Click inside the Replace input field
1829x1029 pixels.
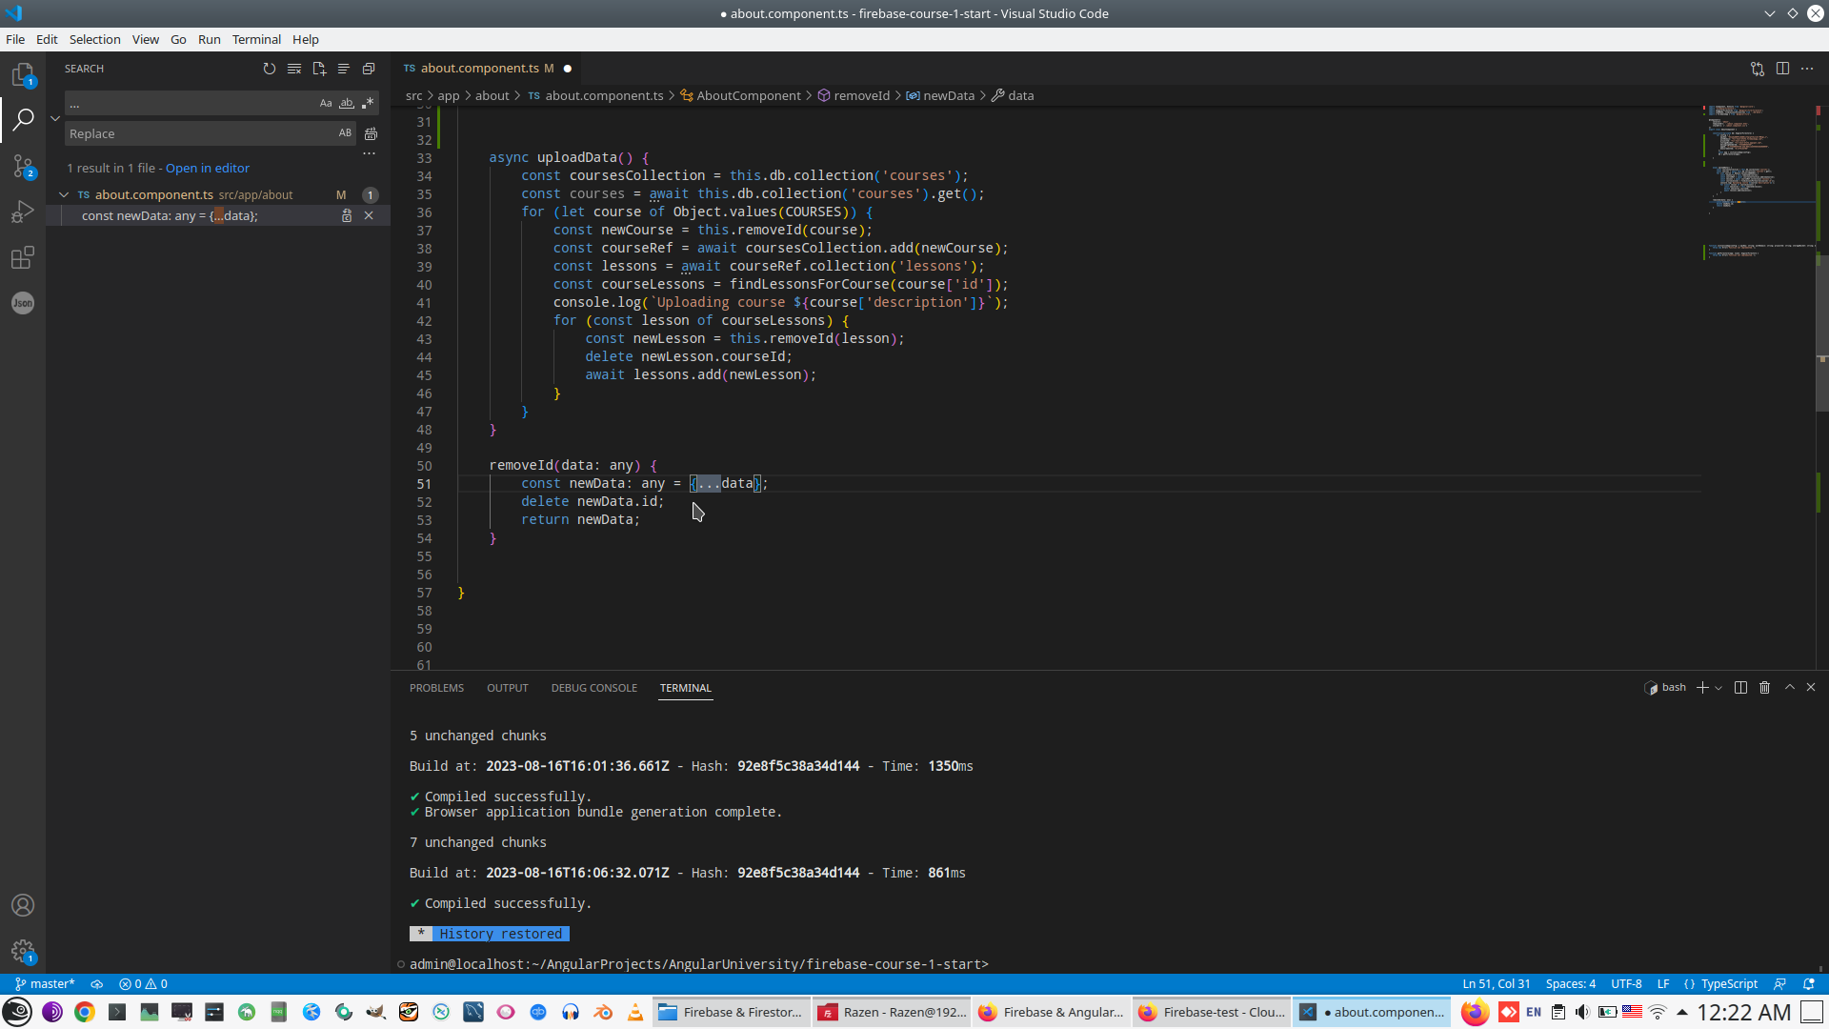pyautogui.click(x=195, y=133)
